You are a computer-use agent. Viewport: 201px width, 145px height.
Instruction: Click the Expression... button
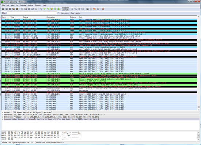[x=65, y=13]
